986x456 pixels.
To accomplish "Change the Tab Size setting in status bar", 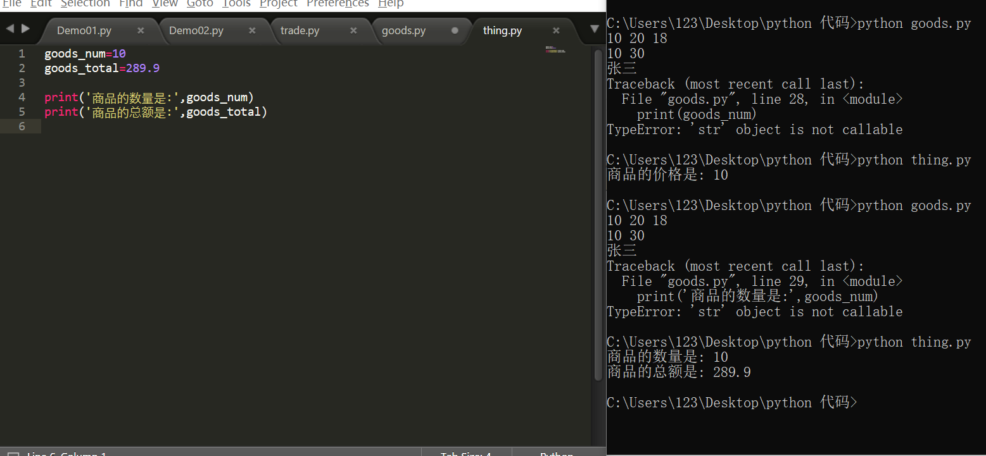I will 465,453.
